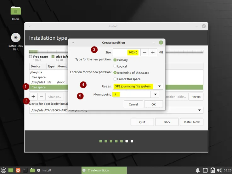Click the show desktop taskbar icon

[x=11, y=170]
